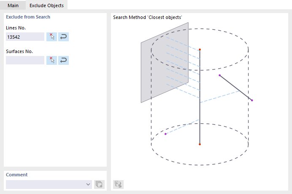Click the purple node at lower left

click(x=165, y=134)
